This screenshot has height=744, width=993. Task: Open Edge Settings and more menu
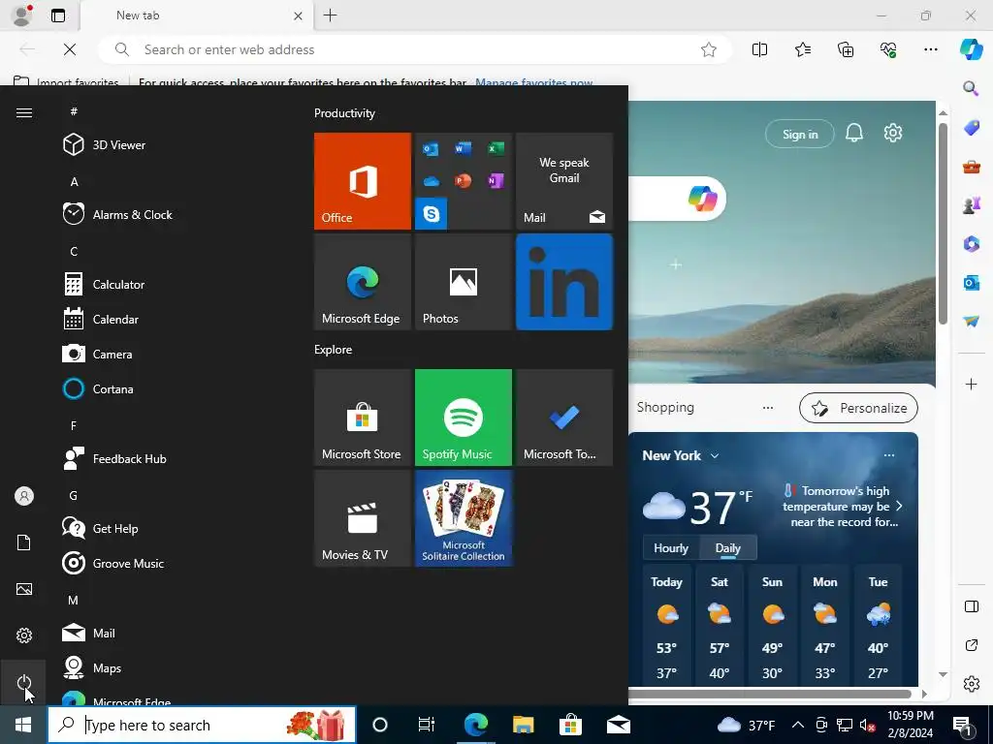pos(930,49)
